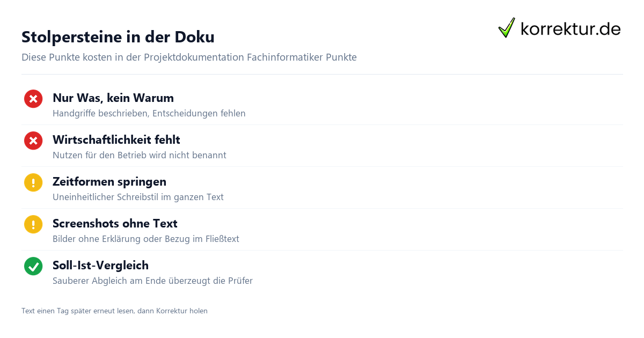644x338 pixels.
Task: Click the yellow warning icon beside Screenshots ohne Text
Action: [x=33, y=224]
